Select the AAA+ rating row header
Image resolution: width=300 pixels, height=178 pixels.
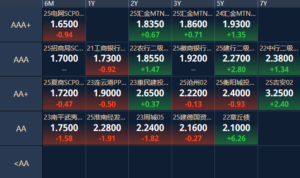click(x=21, y=25)
